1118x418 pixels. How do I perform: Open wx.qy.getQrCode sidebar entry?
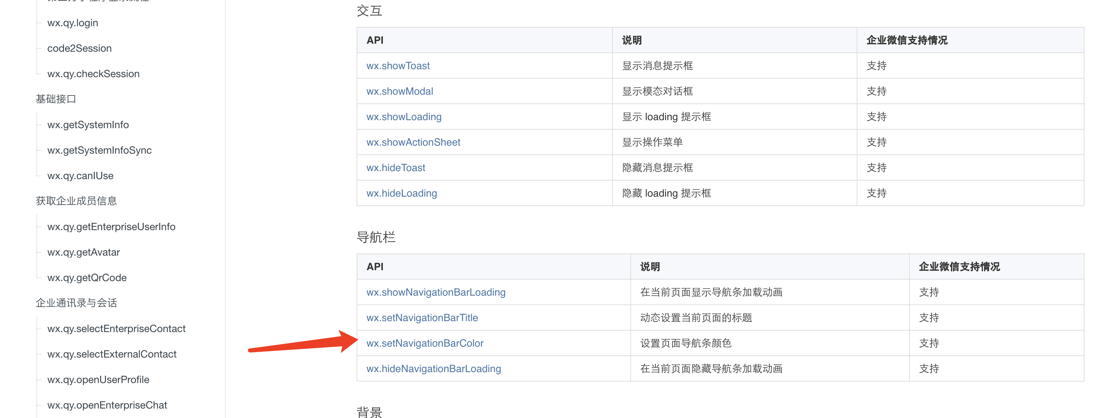pyautogui.click(x=87, y=278)
